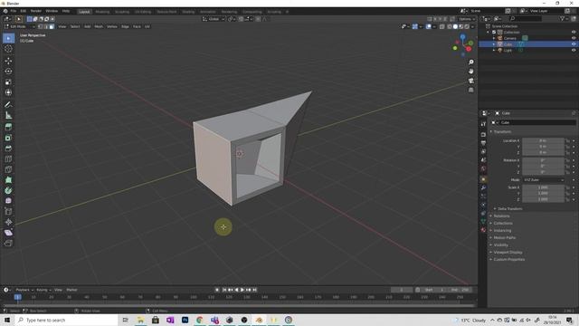Expand the Delta Transform panel
579x326 pixels.
pyautogui.click(x=509, y=209)
